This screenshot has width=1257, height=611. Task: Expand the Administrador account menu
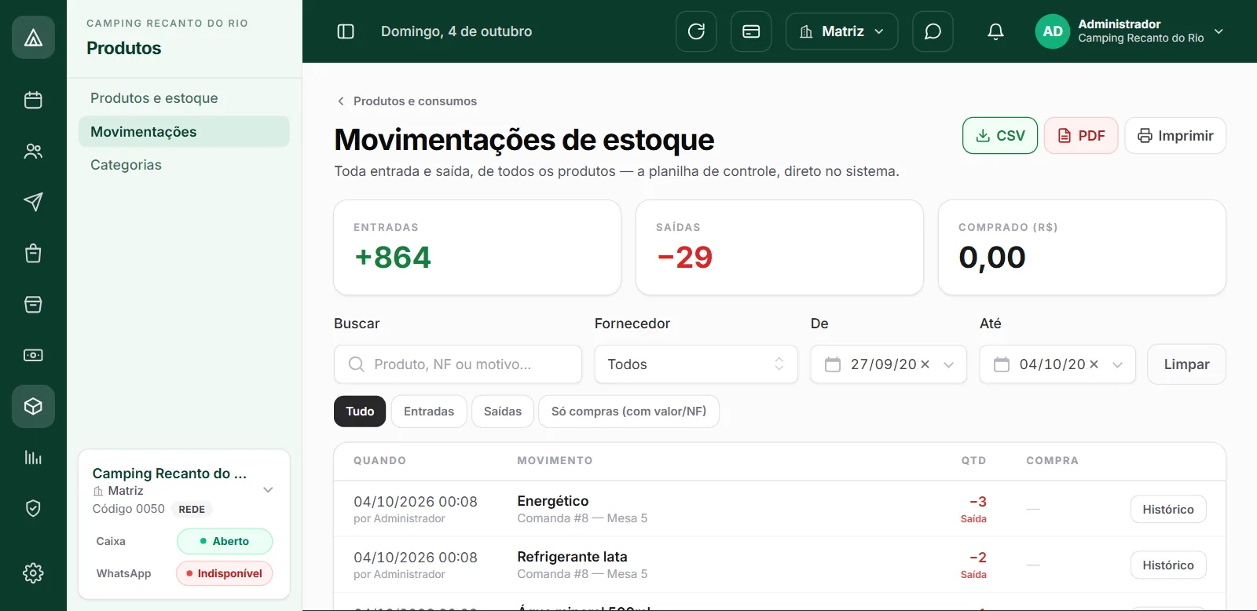tap(1130, 31)
